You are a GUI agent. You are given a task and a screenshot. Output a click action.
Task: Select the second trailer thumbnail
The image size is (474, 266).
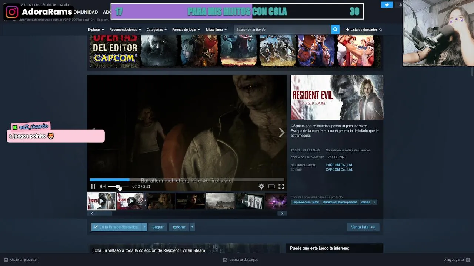pos(131,201)
